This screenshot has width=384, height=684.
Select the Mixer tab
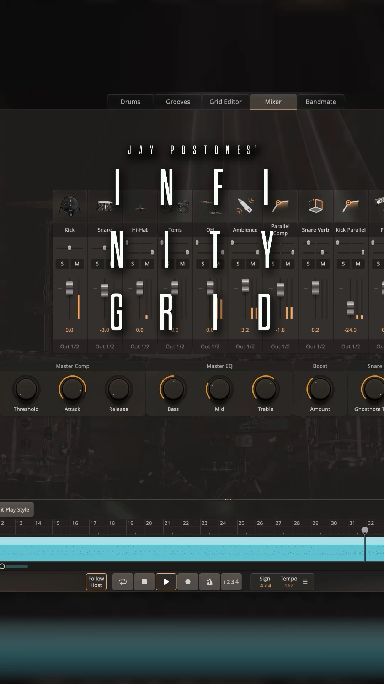point(273,102)
